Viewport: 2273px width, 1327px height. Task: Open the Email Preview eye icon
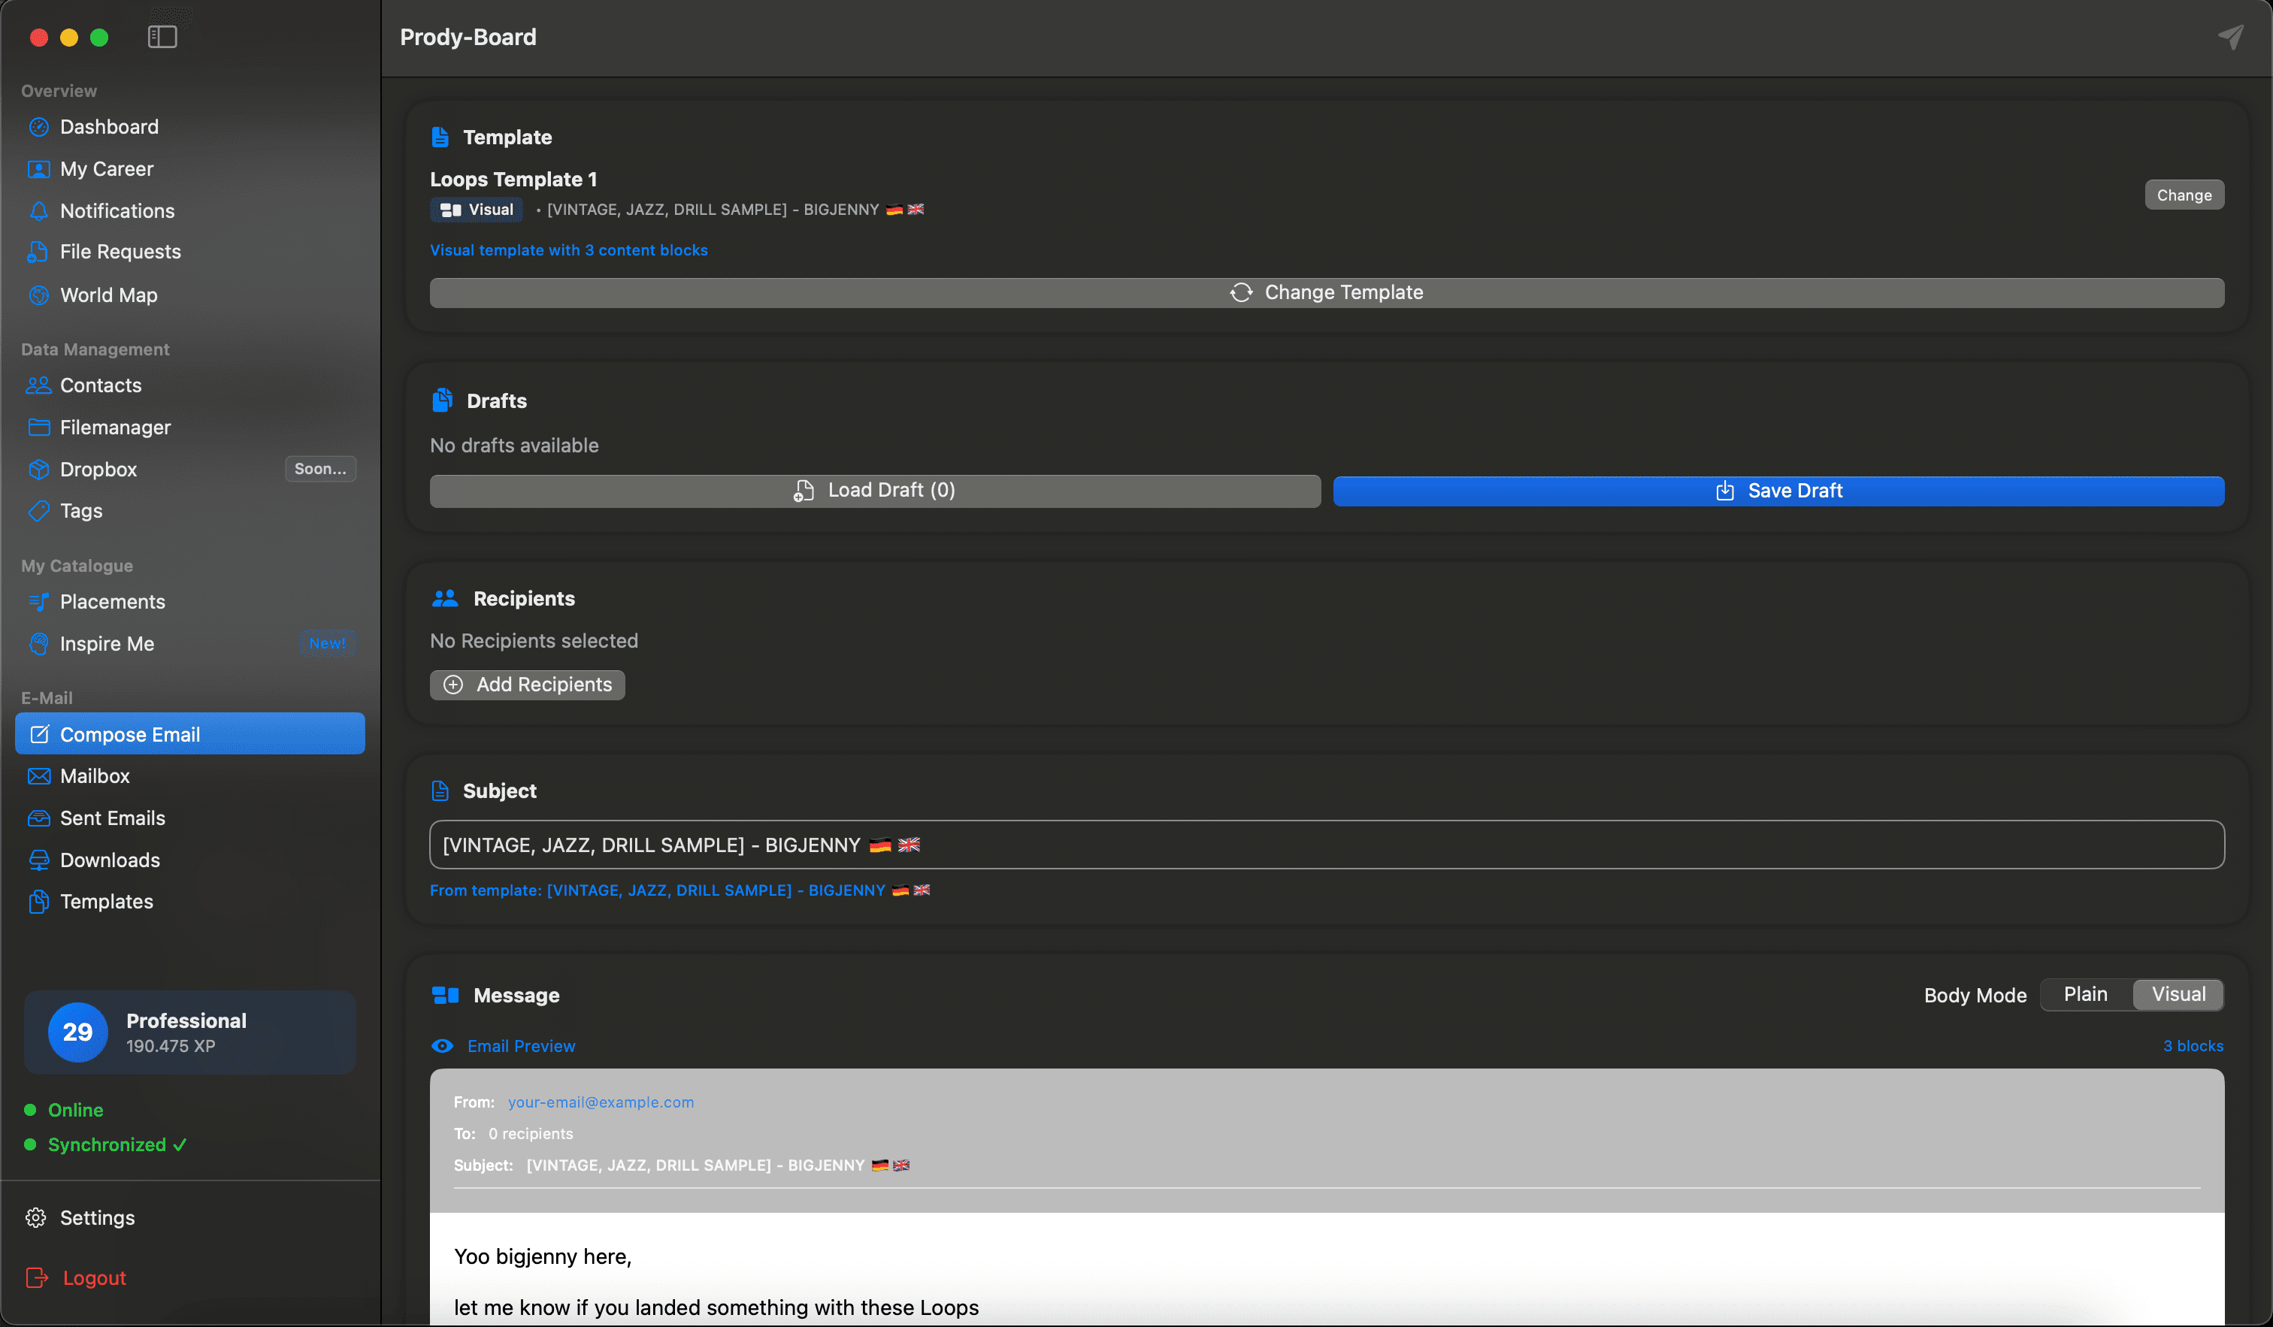(x=443, y=1046)
